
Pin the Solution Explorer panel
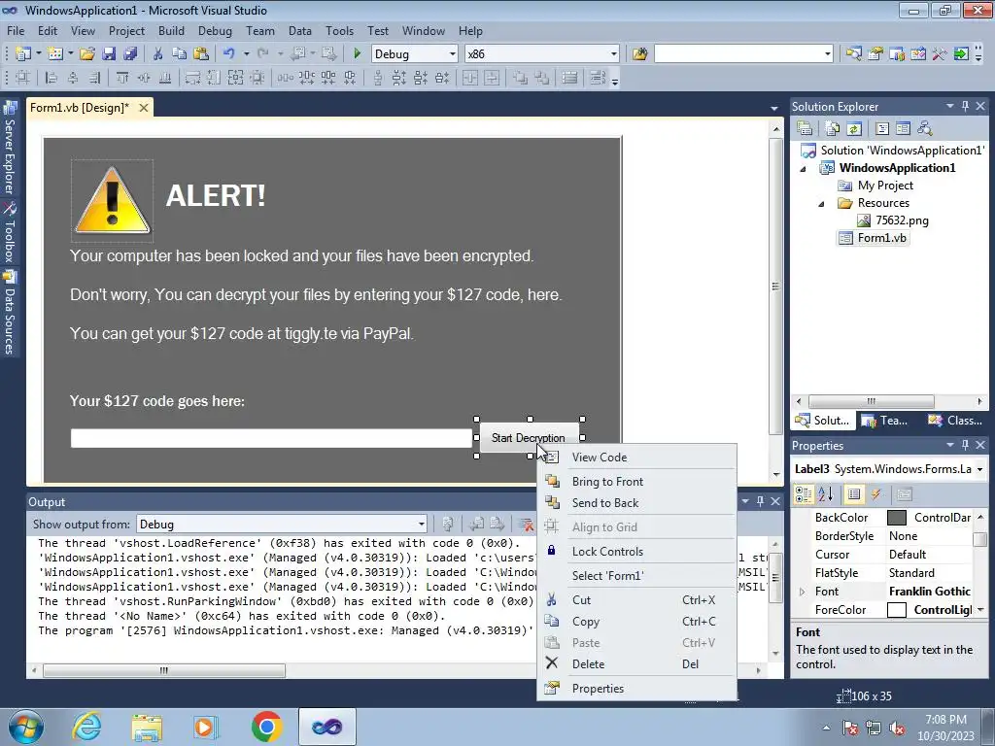[965, 106]
